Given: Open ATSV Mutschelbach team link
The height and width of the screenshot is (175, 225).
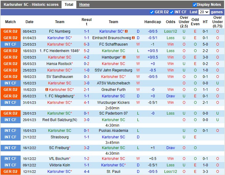Looking at the screenshot, I should click(113, 83).
